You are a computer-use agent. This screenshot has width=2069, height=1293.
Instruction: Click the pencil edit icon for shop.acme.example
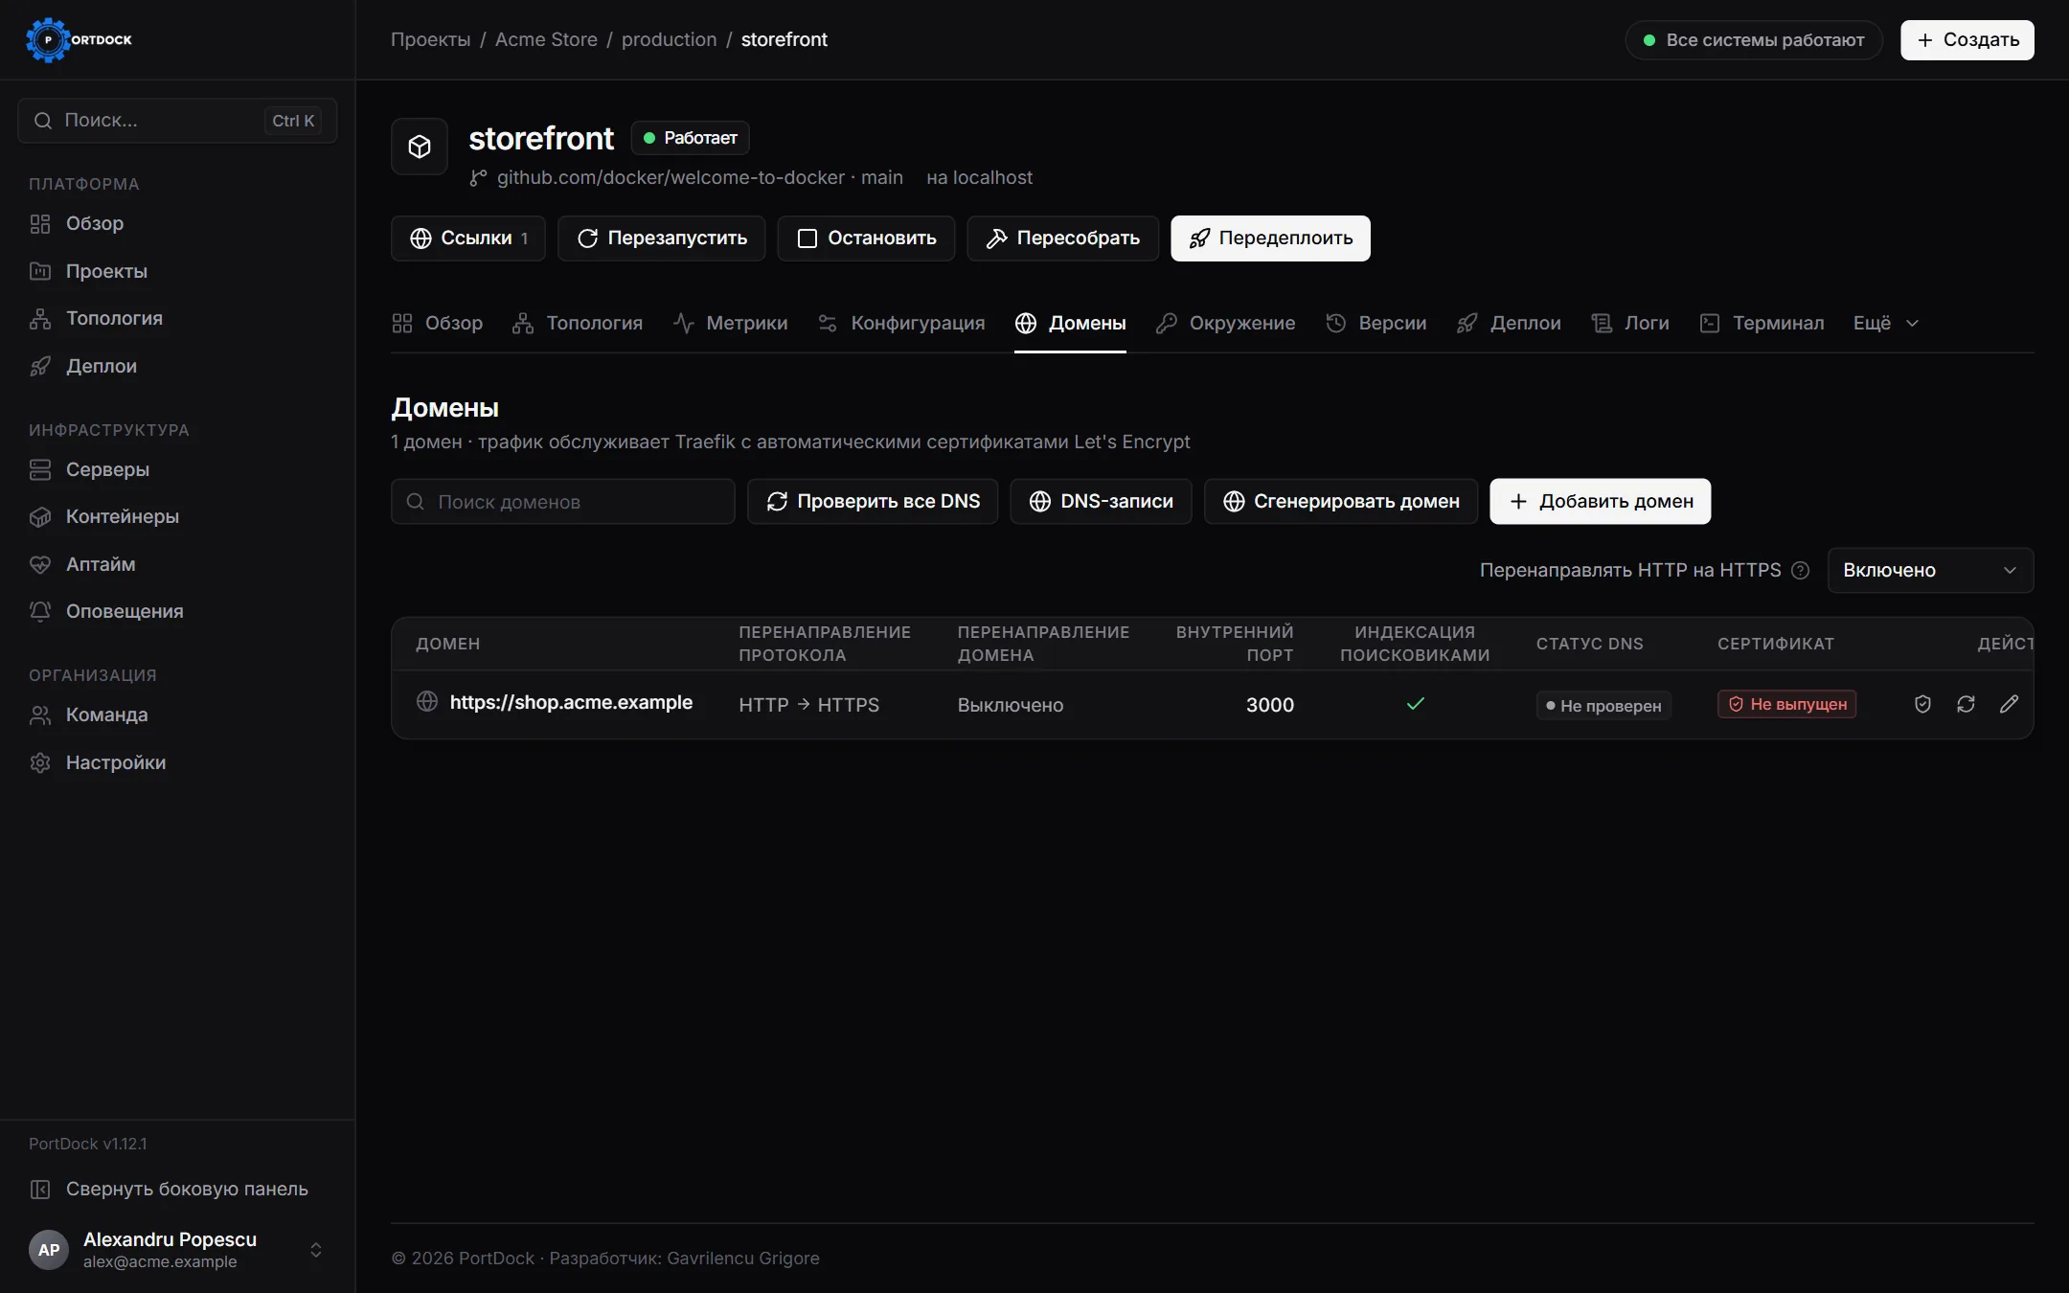pyautogui.click(x=2009, y=704)
